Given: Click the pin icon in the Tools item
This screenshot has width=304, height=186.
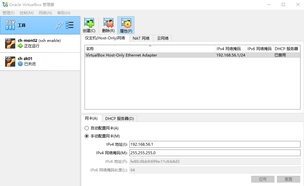Looking at the screenshot, I should [59, 25].
